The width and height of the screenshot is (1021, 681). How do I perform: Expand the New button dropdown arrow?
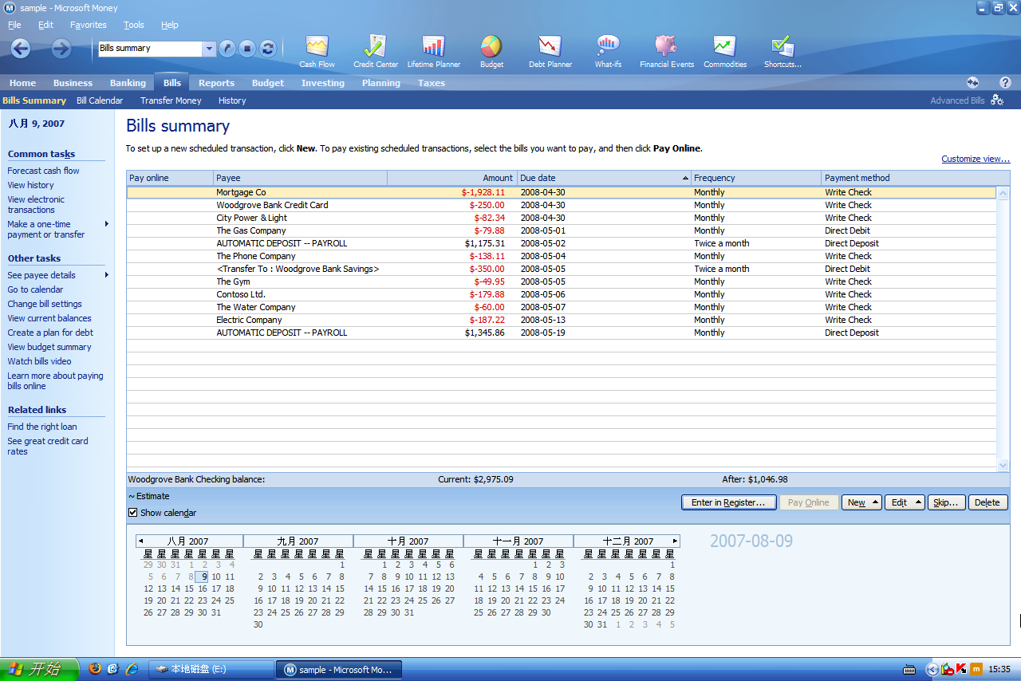pos(873,502)
